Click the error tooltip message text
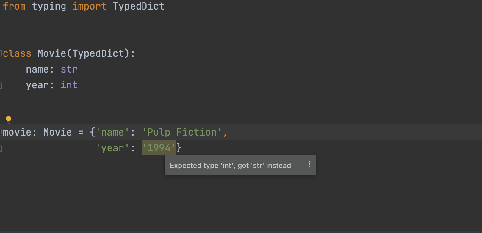482x233 pixels. click(230, 166)
